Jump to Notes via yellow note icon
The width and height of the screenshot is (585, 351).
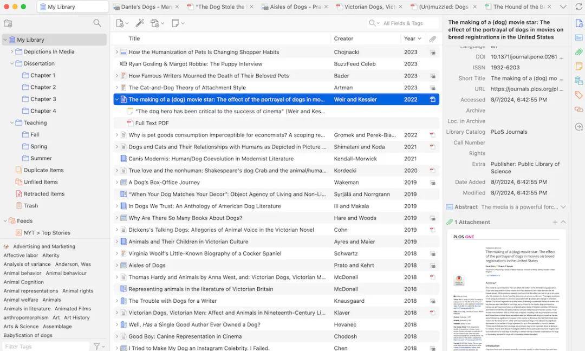tap(578, 67)
